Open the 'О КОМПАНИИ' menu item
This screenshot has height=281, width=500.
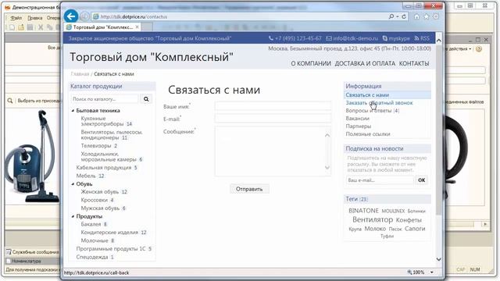(311, 64)
